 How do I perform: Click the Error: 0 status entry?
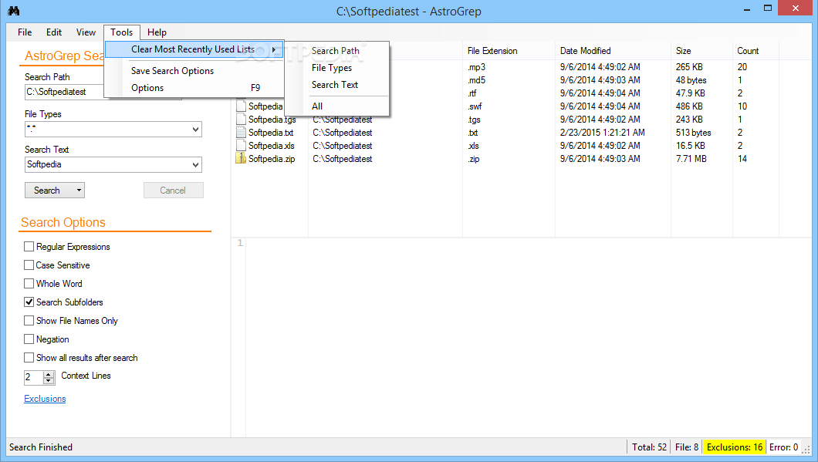[x=783, y=447]
